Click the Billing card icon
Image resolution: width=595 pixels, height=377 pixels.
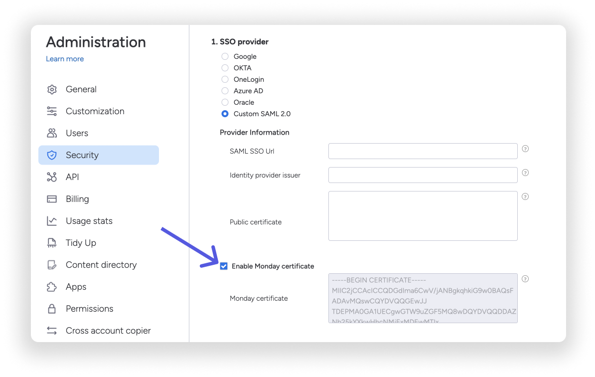(52, 199)
